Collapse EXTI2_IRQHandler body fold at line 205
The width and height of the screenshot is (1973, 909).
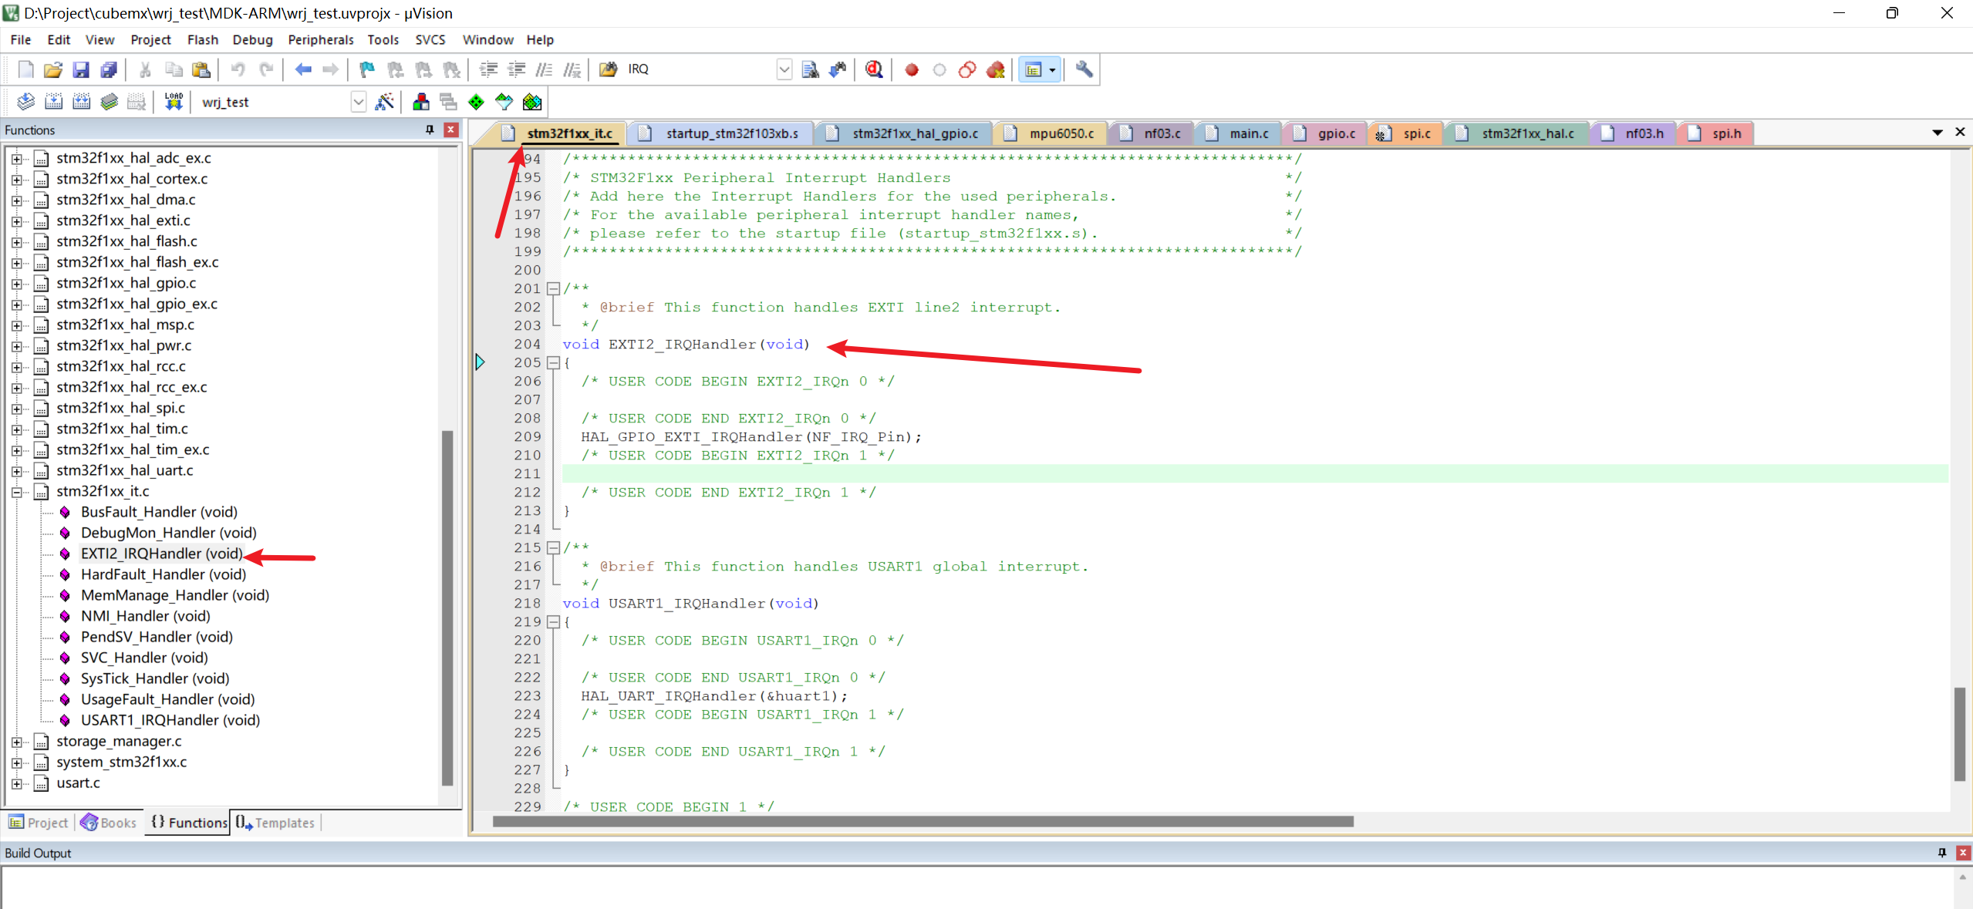(x=553, y=362)
